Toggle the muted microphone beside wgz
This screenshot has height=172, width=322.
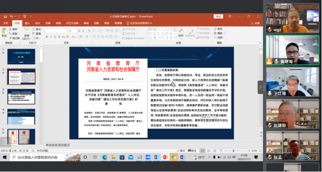pyautogui.click(x=269, y=30)
